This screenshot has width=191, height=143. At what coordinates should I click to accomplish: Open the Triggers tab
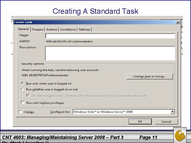click(37, 29)
